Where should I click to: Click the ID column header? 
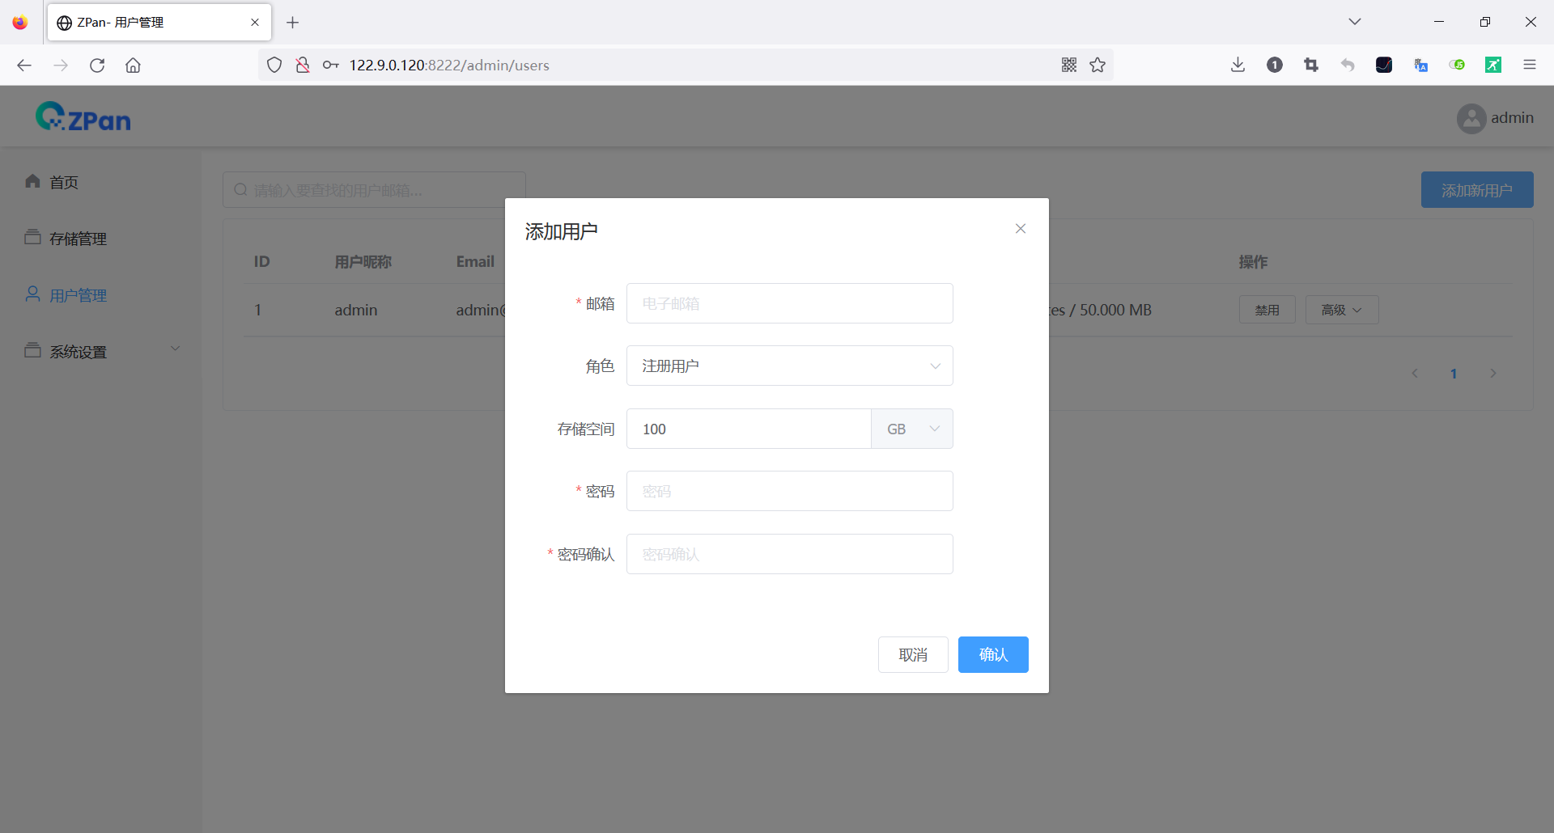(261, 261)
